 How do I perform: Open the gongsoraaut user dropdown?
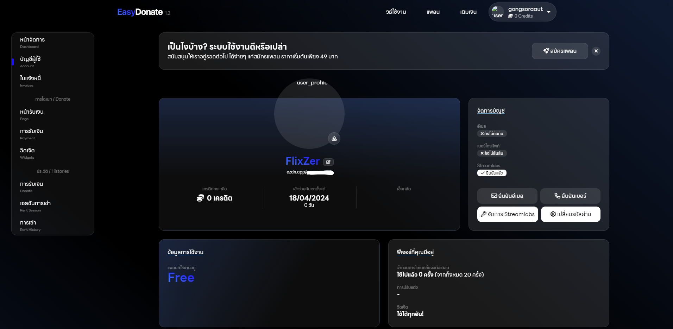pos(548,12)
